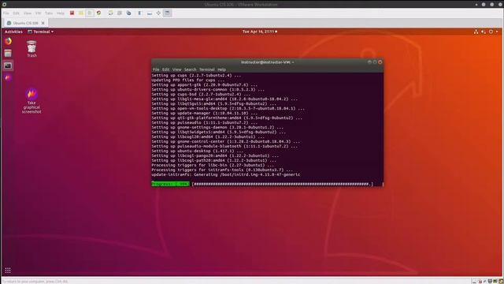Image resolution: width=504 pixels, height=284 pixels.
Task: Click the VMware app icon in title bar
Action: coord(4,5)
